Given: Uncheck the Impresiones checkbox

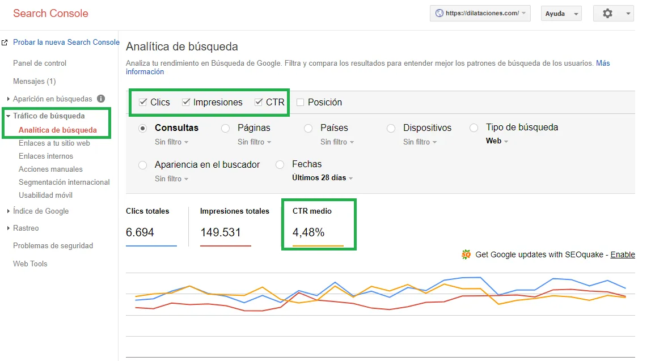Looking at the screenshot, I should (x=186, y=102).
